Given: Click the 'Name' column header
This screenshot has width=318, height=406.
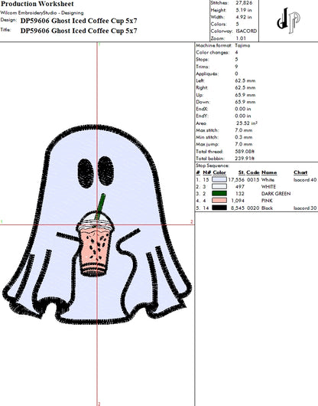Looking at the screenshot, I should (x=269, y=172).
